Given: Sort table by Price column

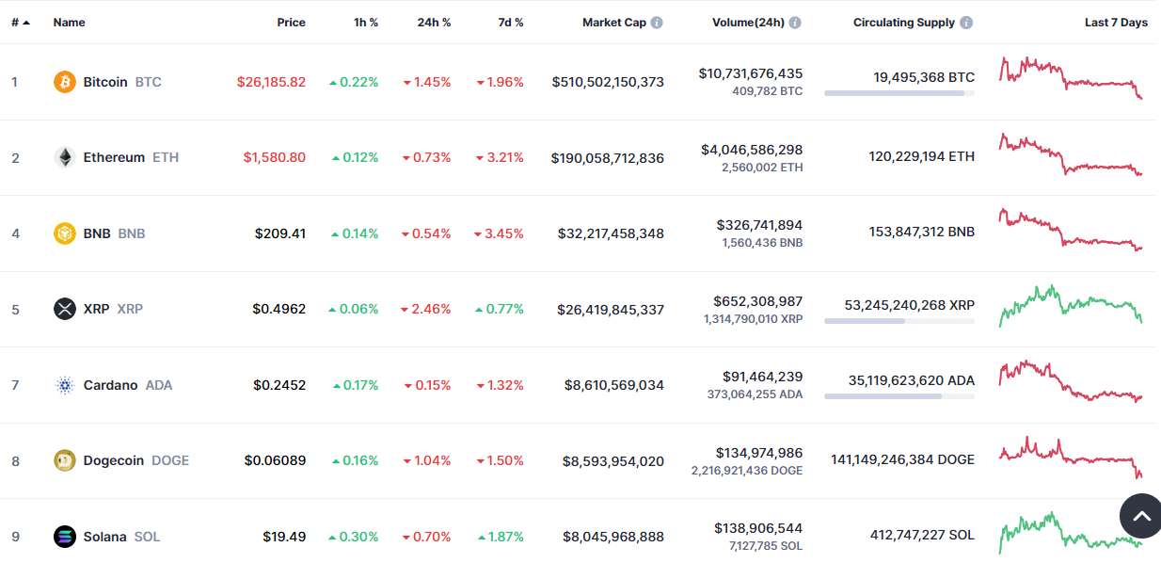Looking at the screenshot, I should (291, 23).
